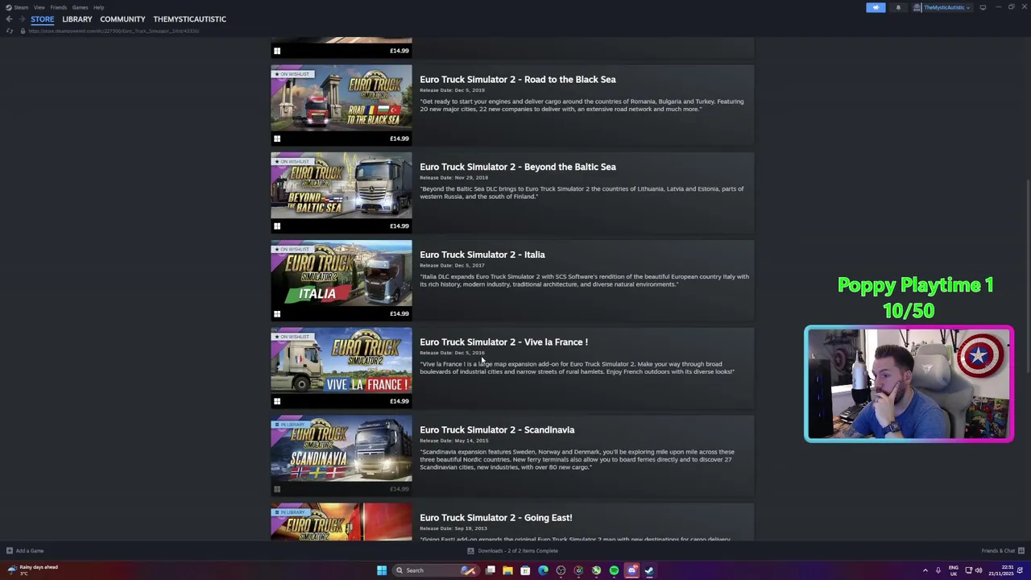The width and height of the screenshot is (1031, 580).
Task: Switch to Big Picture mode icon
Action: [983, 7]
